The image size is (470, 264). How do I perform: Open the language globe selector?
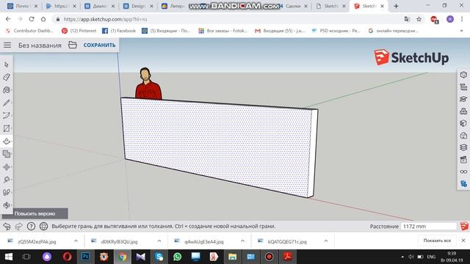coord(43,227)
